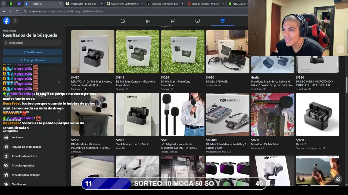This screenshot has height=195, width=348.
Task: Click the Marketplace search box dji mic mini
Action: click(x=33, y=43)
